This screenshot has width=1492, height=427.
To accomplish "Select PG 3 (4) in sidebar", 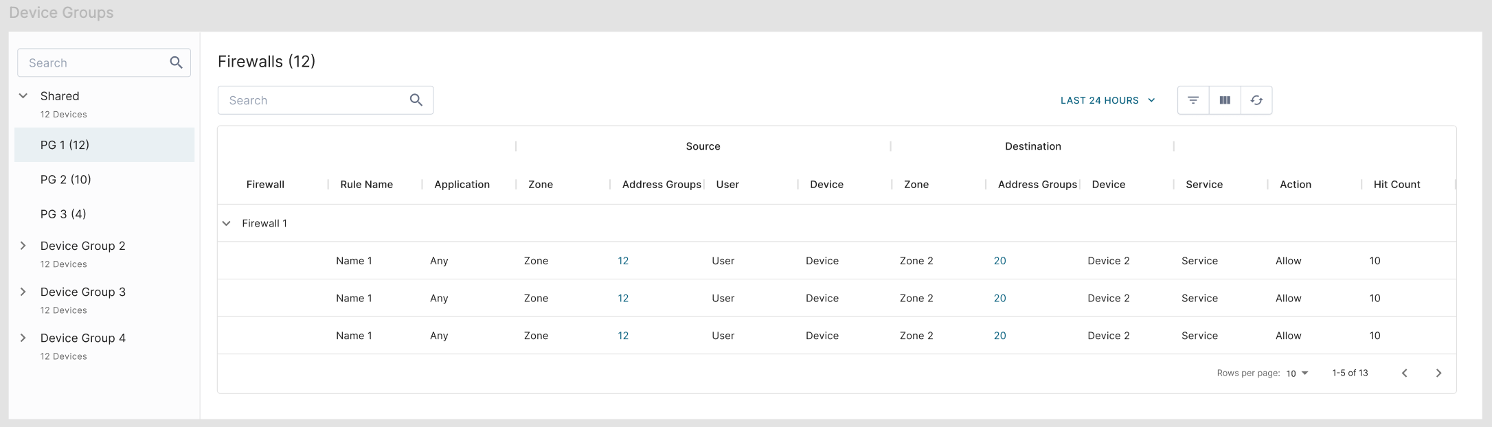I will point(104,213).
